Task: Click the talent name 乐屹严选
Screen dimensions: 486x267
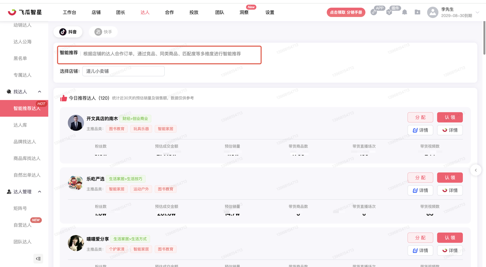Action: tap(95, 179)
